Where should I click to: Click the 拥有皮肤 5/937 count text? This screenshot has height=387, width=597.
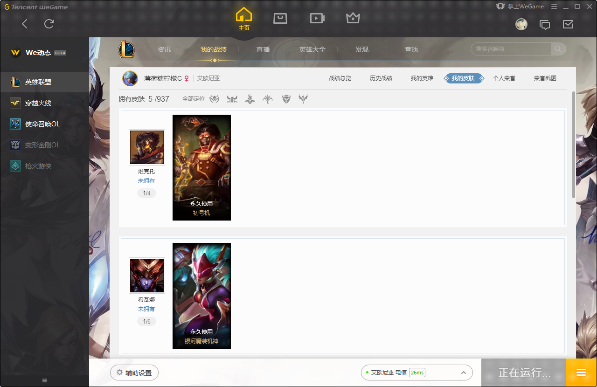pos(144,99)
